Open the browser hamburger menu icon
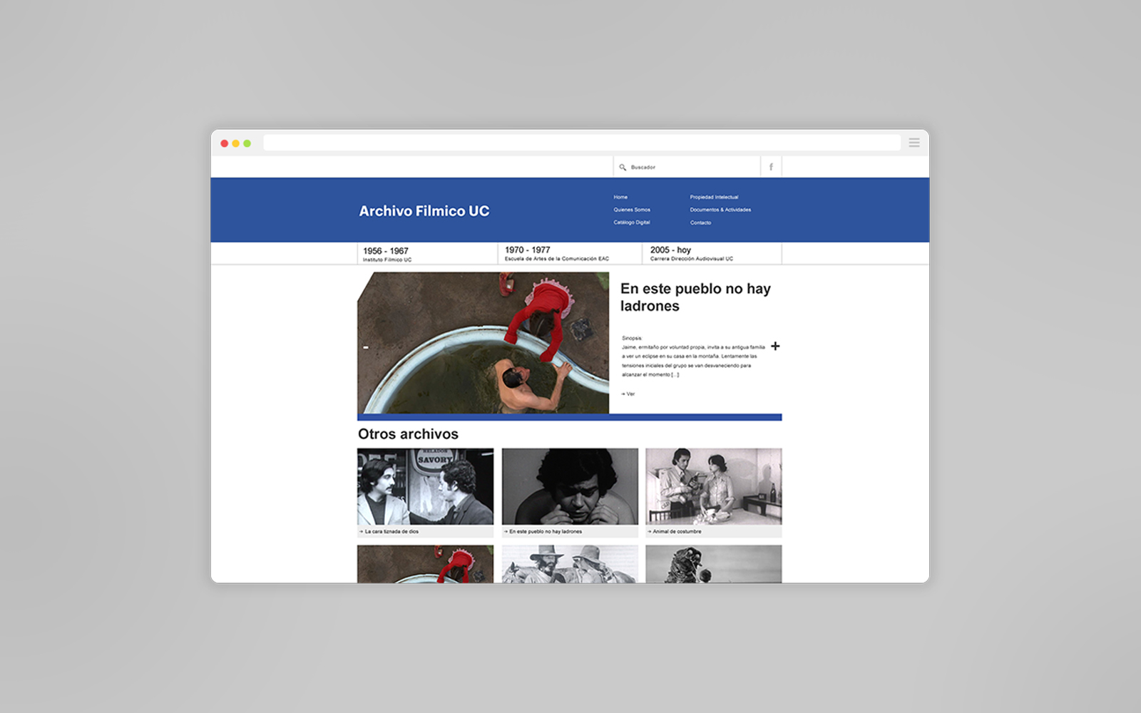The height and width of the screenshot is (713, 1141). coord(914,143)
